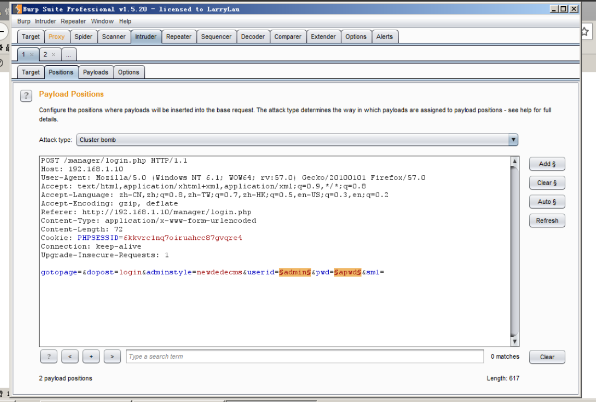Click the request editor vertical scrollbar thumb
This screenshot has height=402, width=596.
click(x=515, y=251)
